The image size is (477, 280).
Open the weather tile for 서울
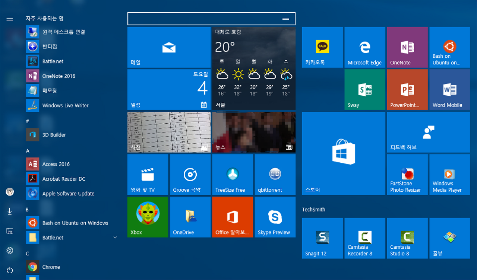click(x=254, y=69)
